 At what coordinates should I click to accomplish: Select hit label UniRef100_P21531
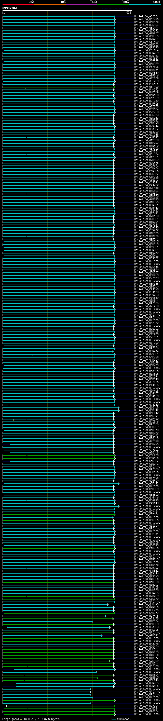[146, 337]
